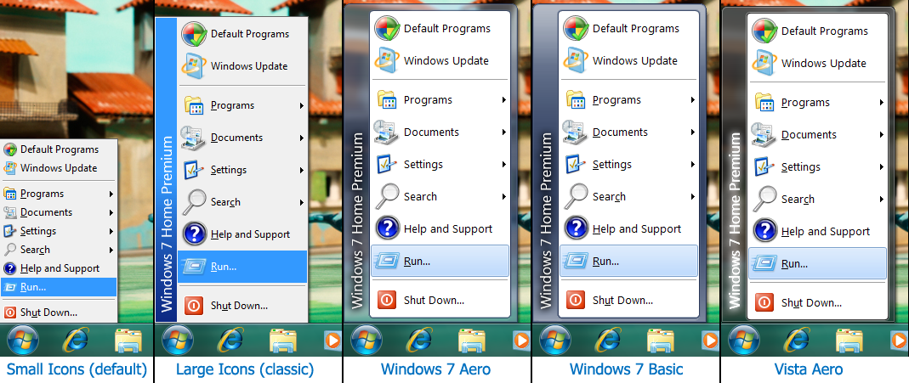Click Windows Update icon in Small Icons menu

tap(10, 168)
